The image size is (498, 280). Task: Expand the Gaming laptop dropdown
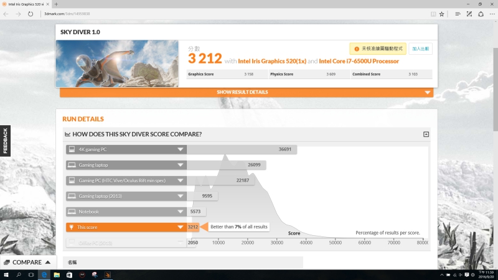coord(180,165)
